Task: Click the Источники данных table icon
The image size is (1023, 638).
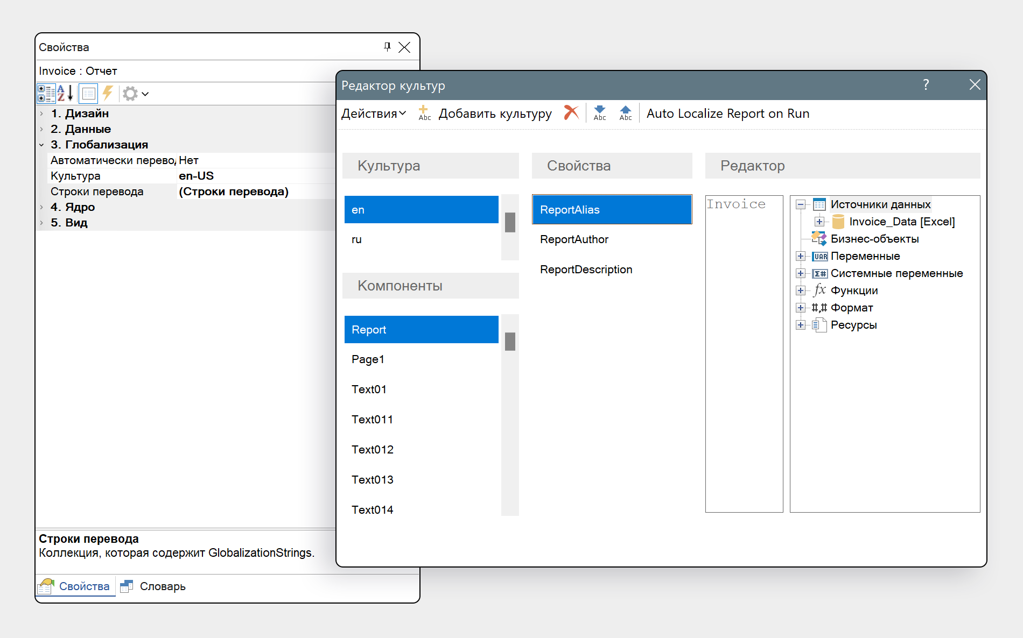Action: [819, 204]
